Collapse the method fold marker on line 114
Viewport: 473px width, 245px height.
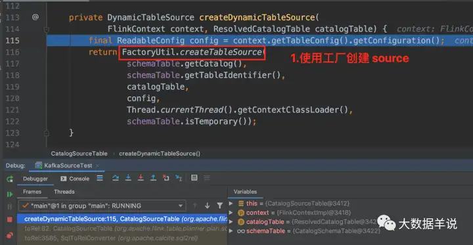click(x=47, y=30)
